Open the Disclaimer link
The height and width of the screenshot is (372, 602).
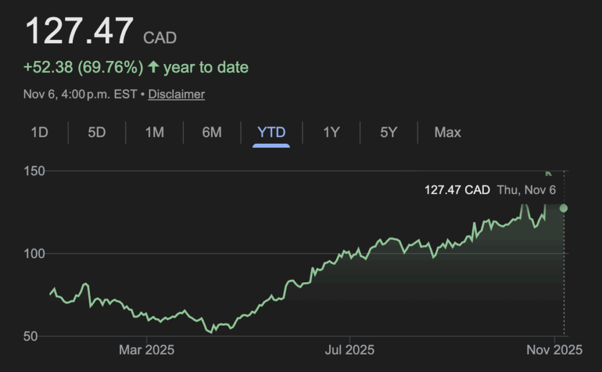tap(176, 94)
